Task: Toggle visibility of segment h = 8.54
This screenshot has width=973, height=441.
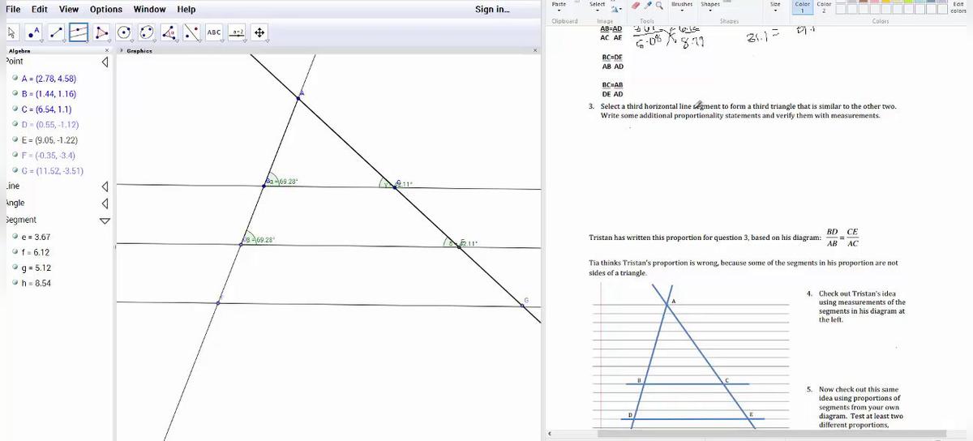Action: [15, 283]
